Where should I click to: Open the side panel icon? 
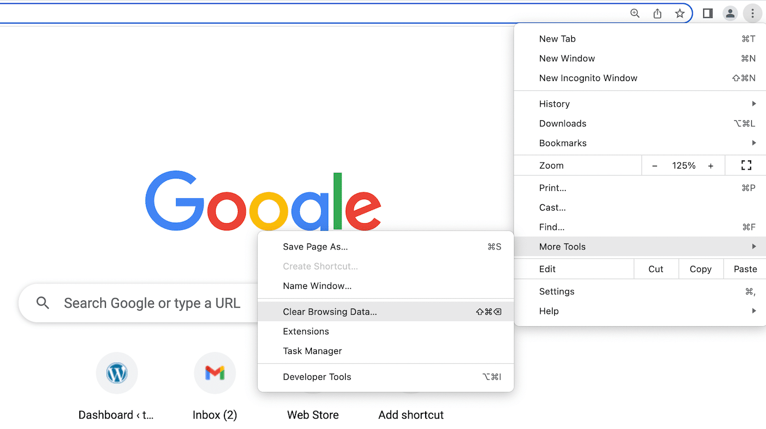pos(707,13)
